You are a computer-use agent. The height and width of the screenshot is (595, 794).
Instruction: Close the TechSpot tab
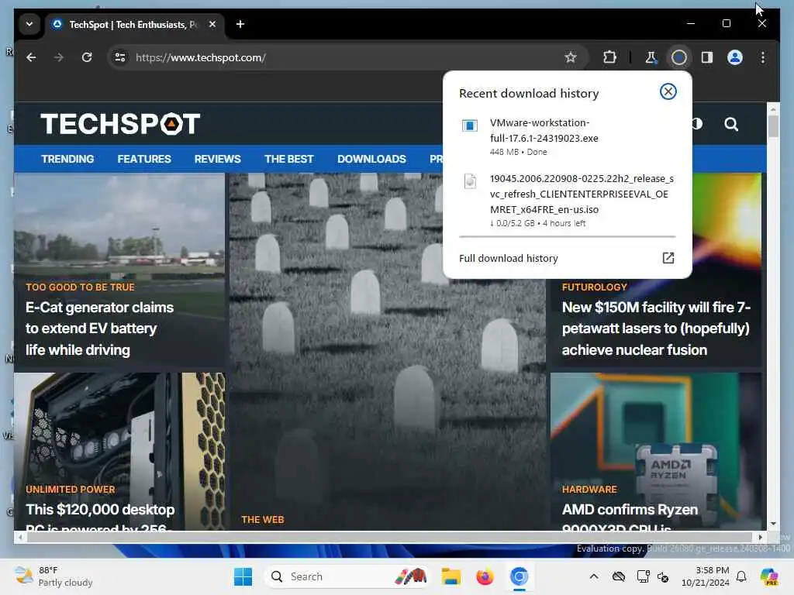coord(212,24)
